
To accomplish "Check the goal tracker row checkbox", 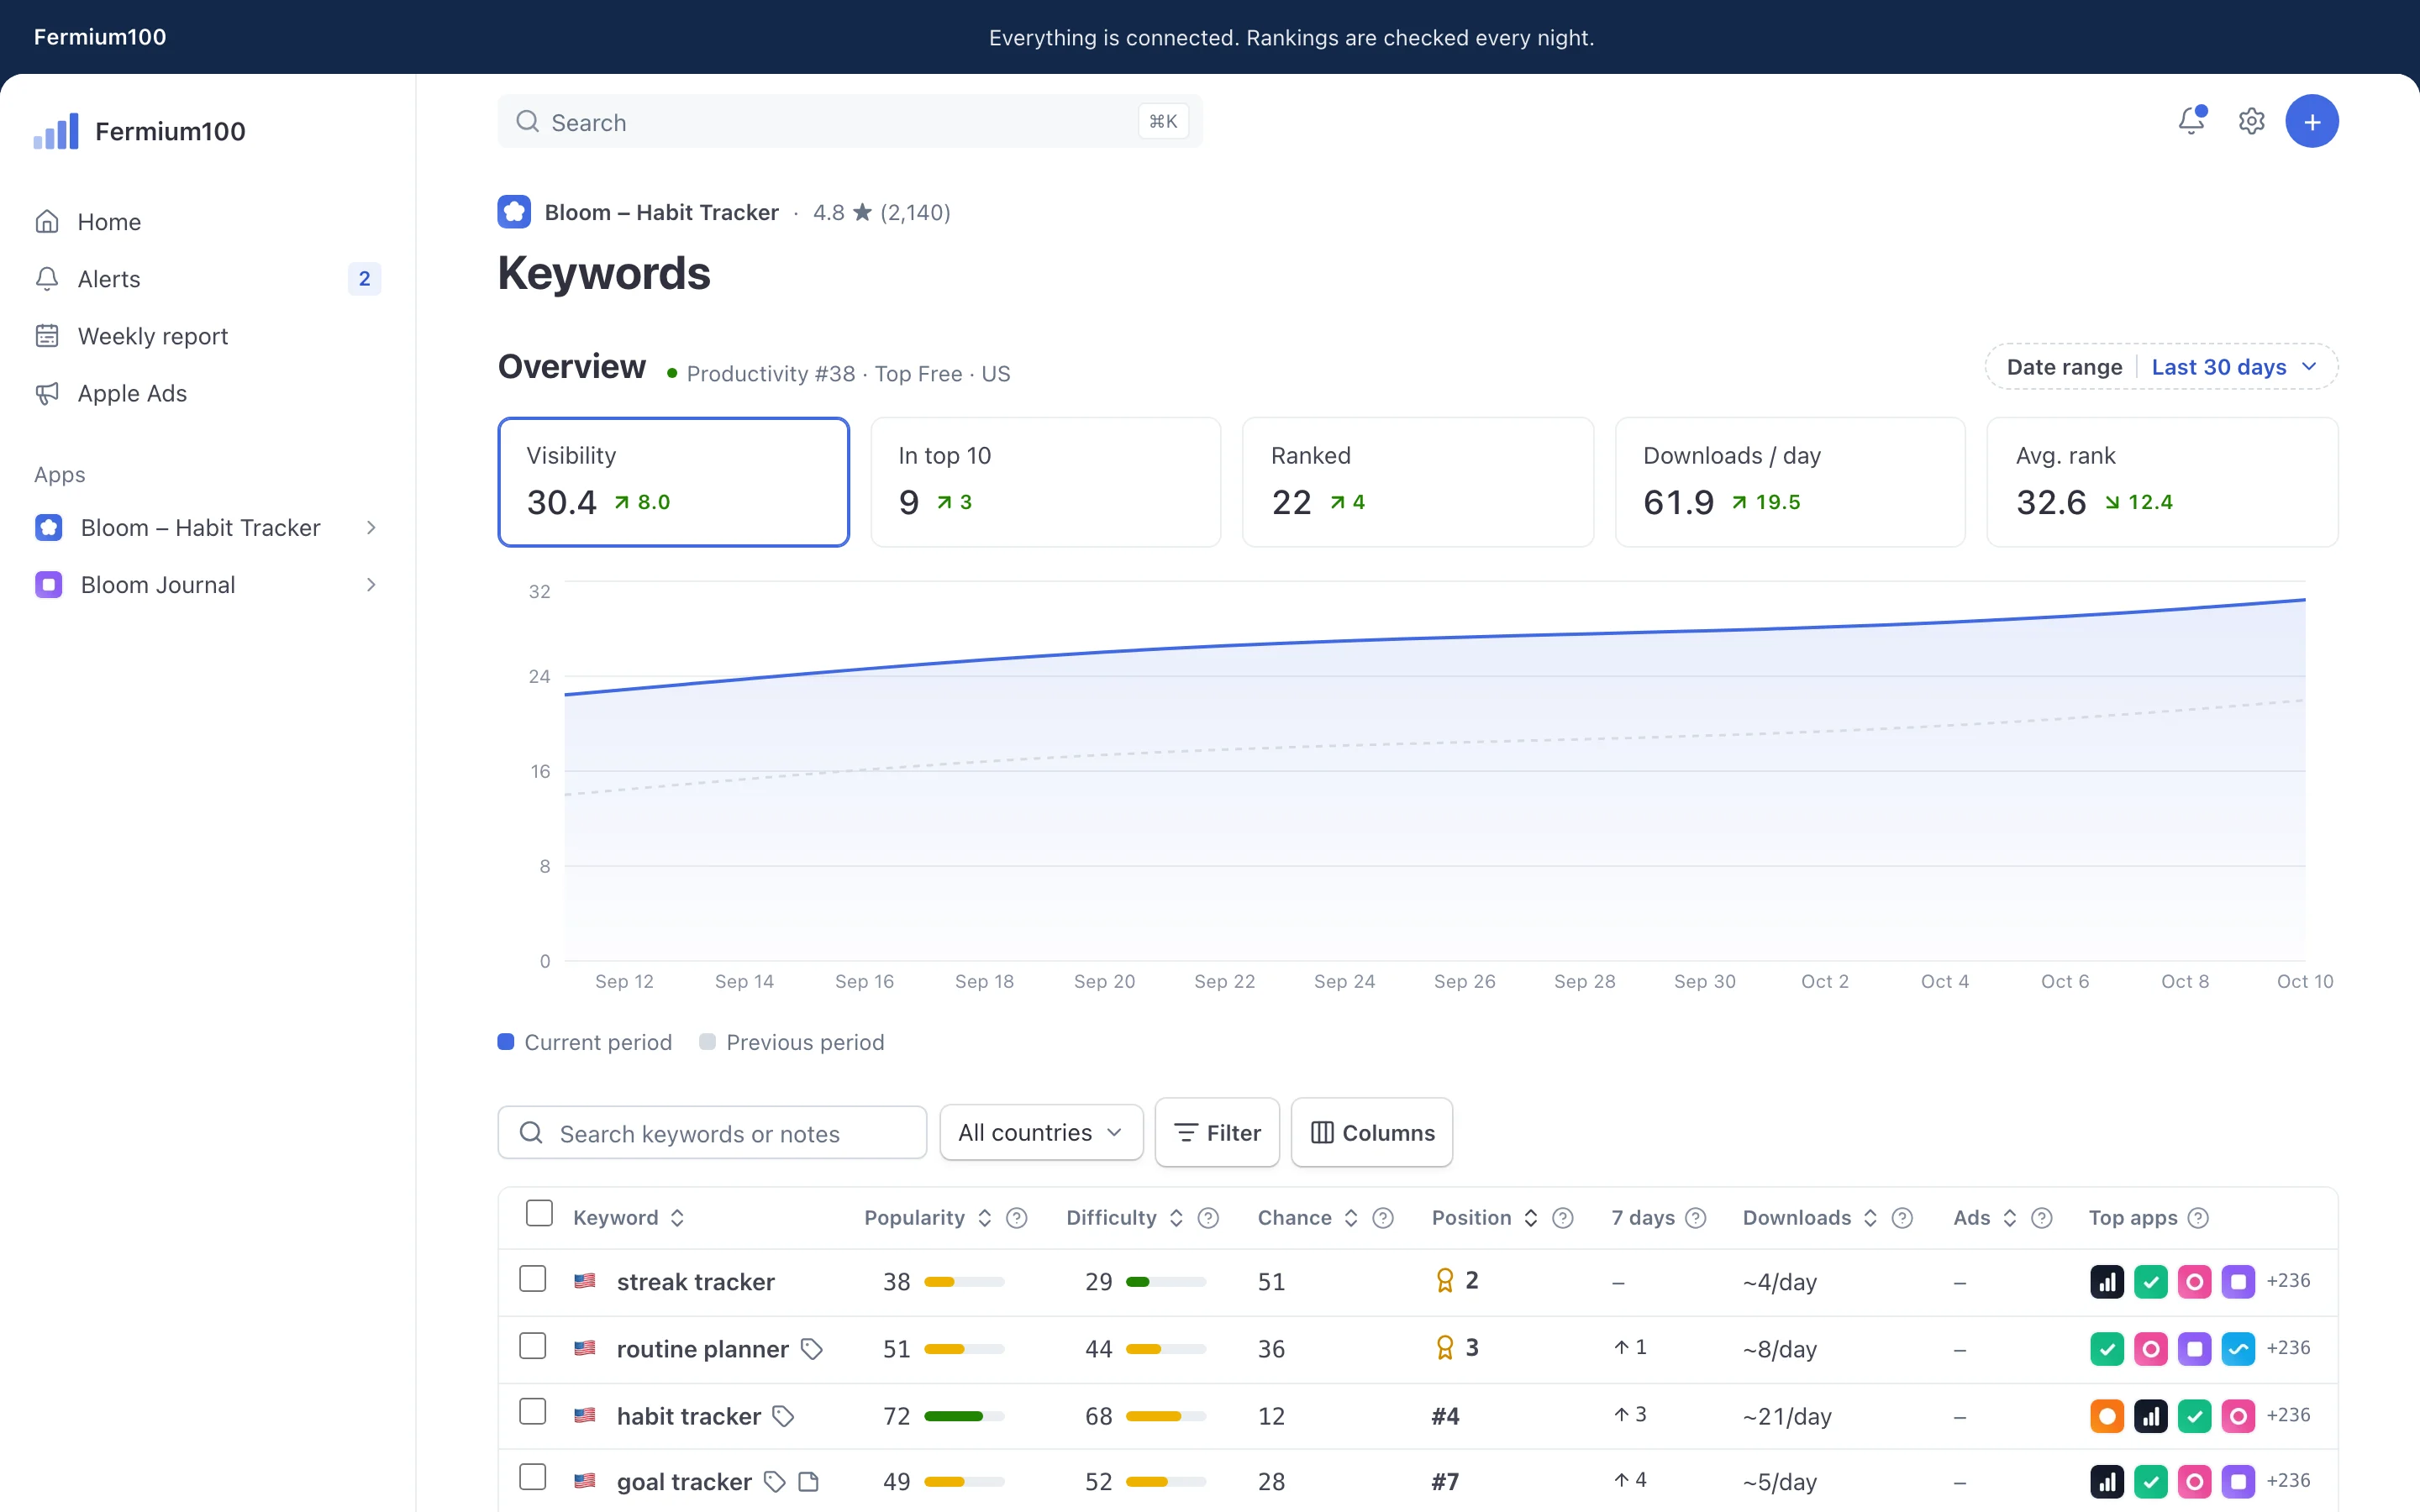I will coord(533,1478).
